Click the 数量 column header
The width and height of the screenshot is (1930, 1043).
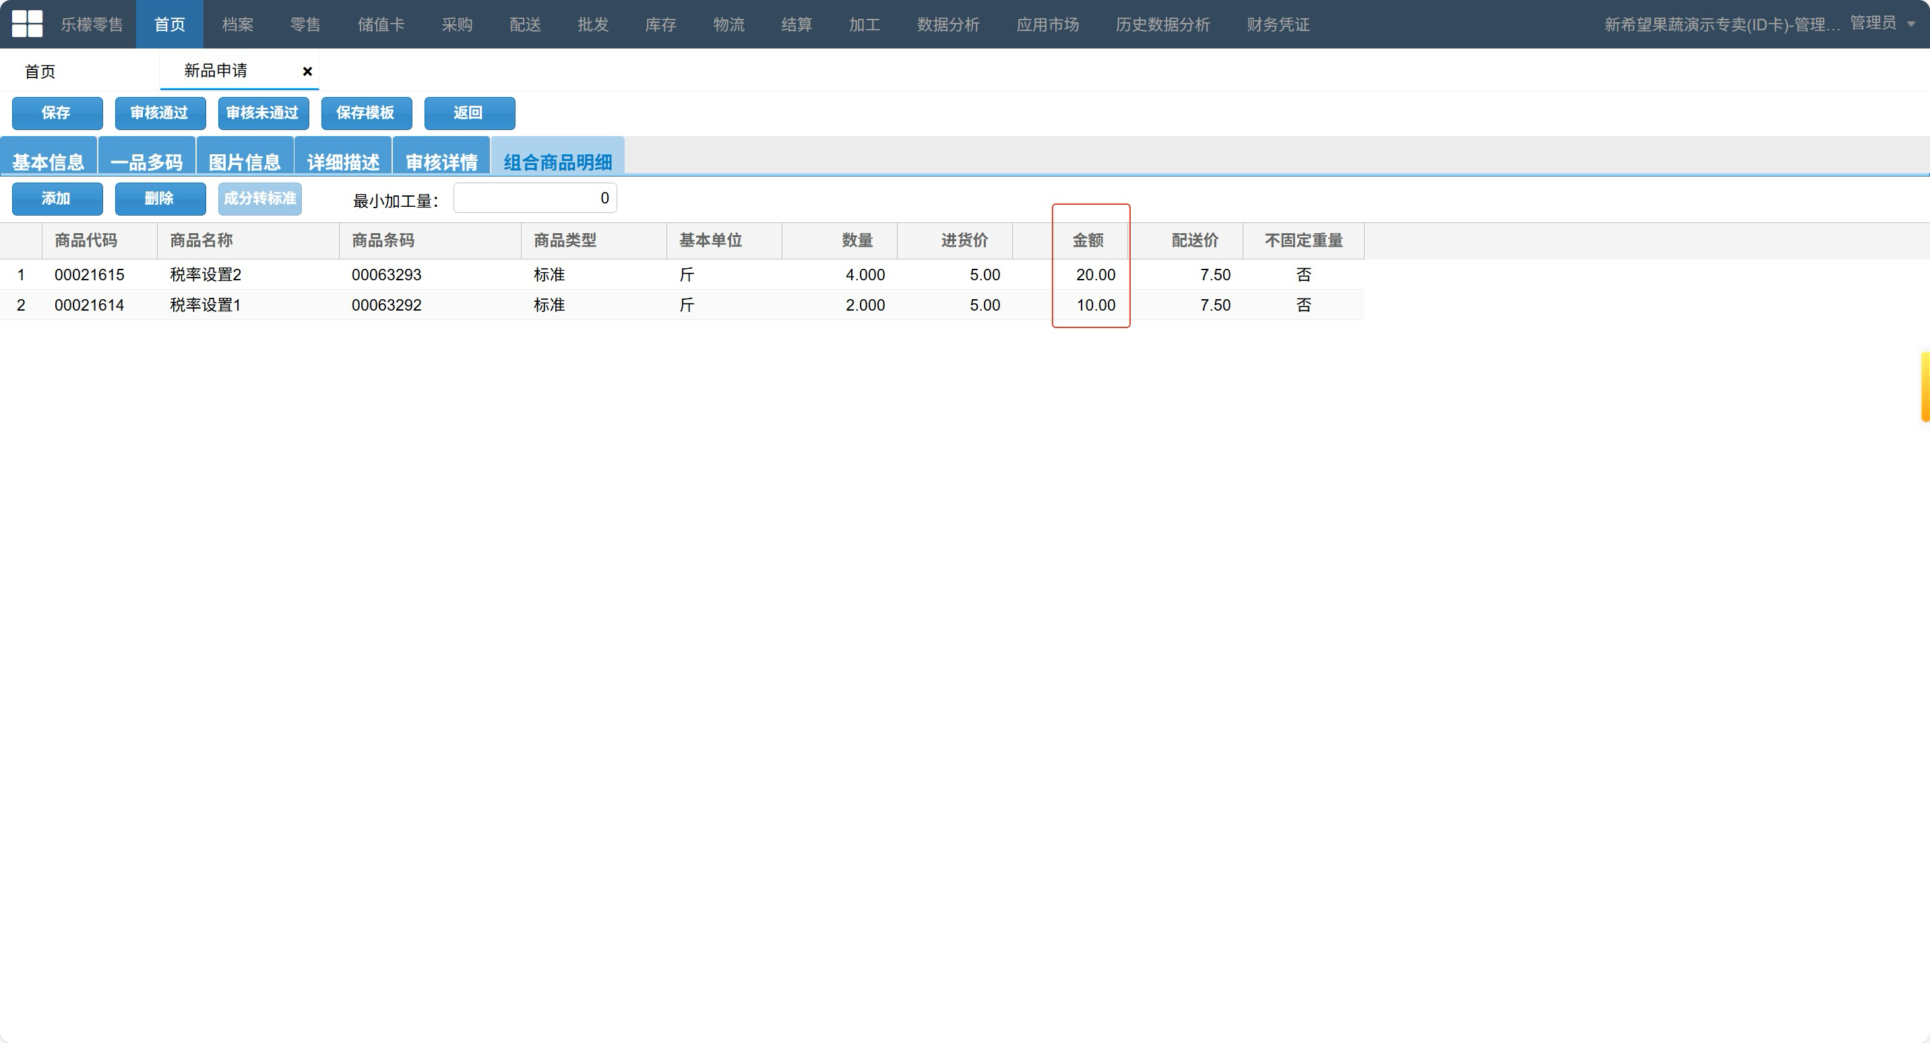coord(840,241)
